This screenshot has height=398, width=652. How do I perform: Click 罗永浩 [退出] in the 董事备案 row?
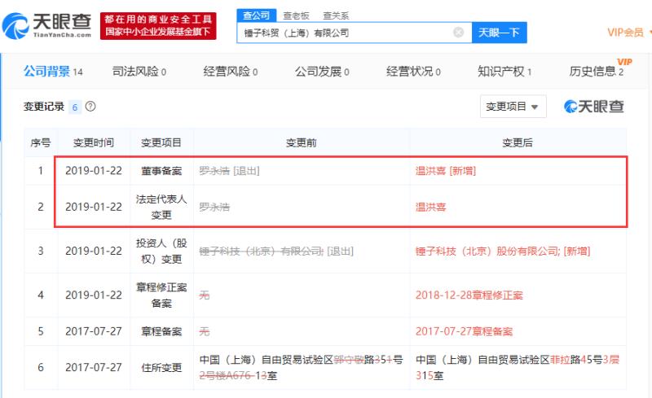(229, 171)
